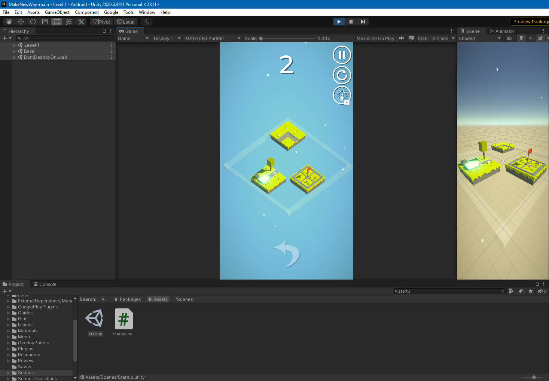Open the Hierarchy create plus dropdown

[7, 38]
